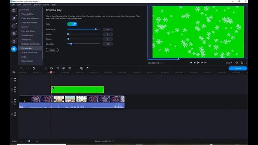Open the Transitions tab in sidebar
Screen dimensions: 258x145
(14, 26)
